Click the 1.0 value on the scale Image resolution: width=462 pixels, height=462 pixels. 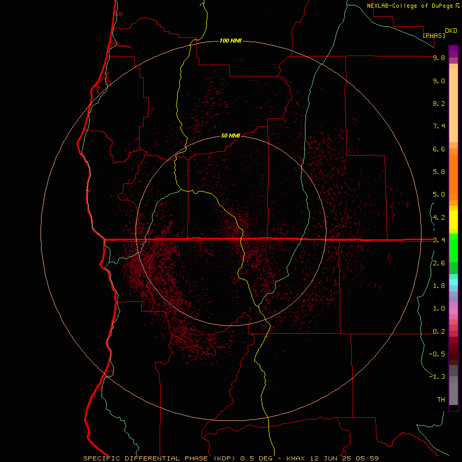pyautogui.click(x=439, y=309)
